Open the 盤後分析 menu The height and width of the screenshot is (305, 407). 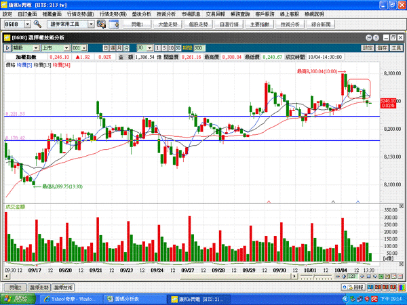(142, 14)
